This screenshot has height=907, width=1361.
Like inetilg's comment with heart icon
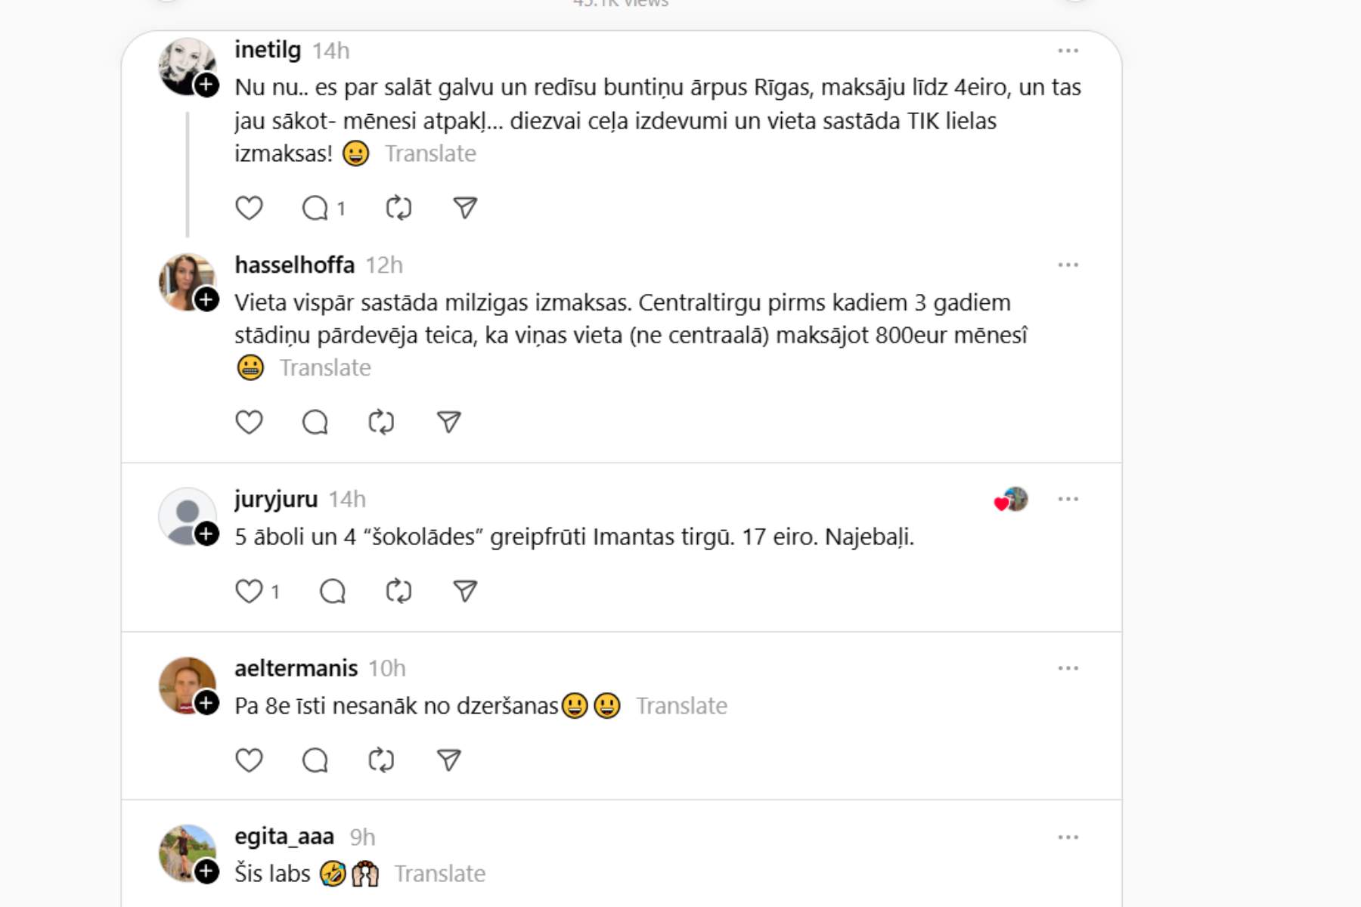pyautogui.click(x=249, y=208)
